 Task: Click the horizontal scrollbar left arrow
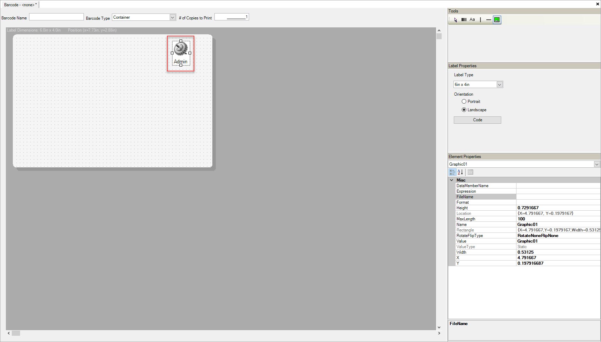(x=9, y=333)
